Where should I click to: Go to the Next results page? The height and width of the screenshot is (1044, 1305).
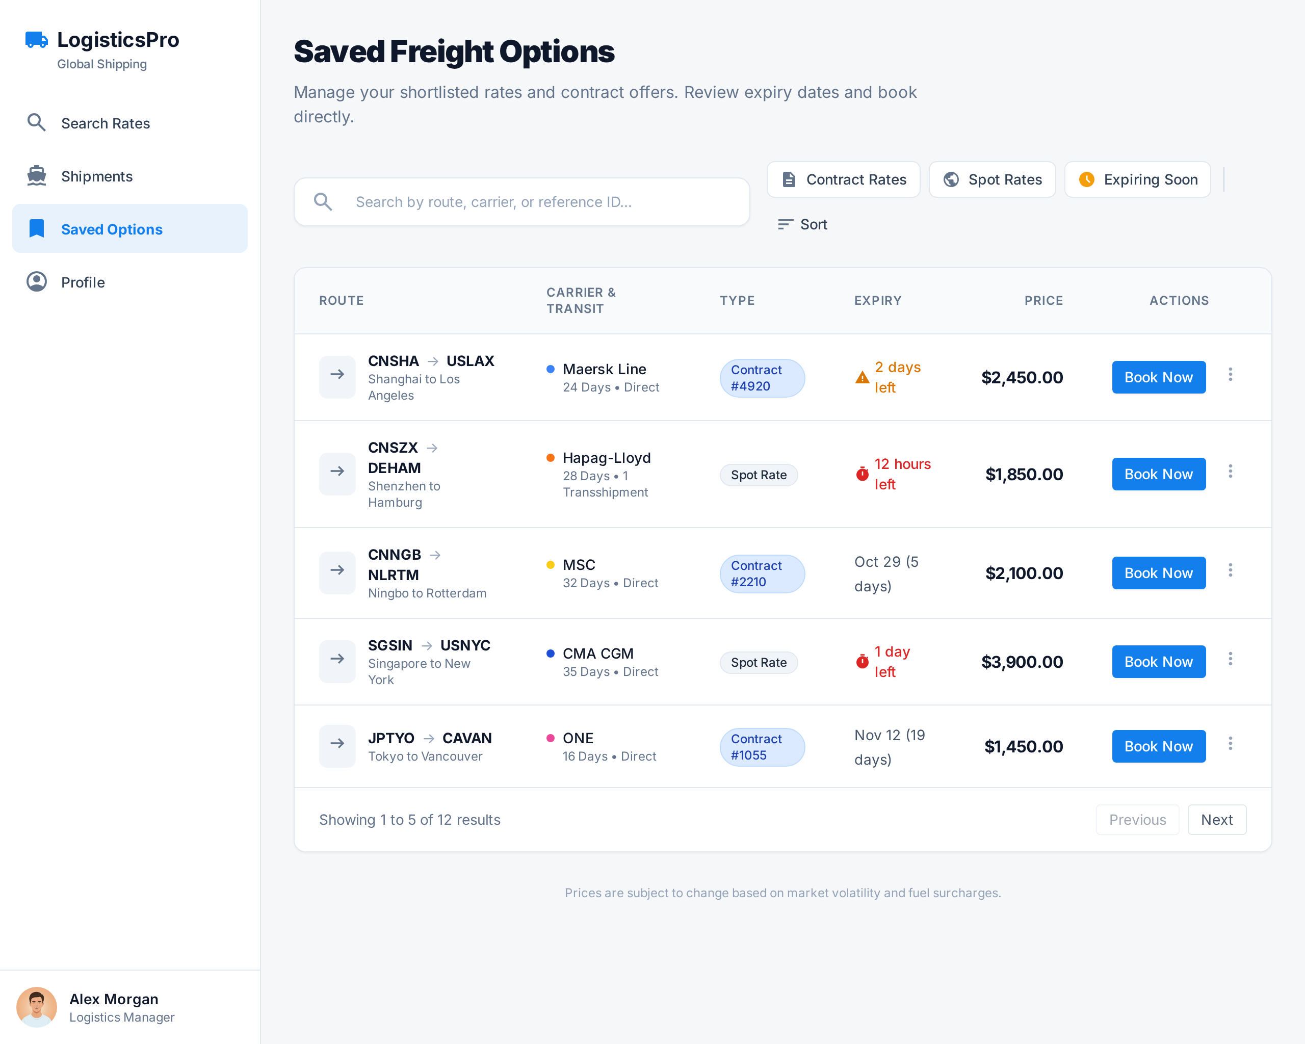coord(1217,820)
